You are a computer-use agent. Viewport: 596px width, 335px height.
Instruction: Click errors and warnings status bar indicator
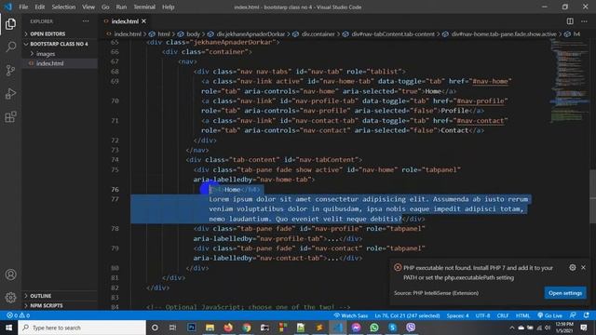coord(19,315)
